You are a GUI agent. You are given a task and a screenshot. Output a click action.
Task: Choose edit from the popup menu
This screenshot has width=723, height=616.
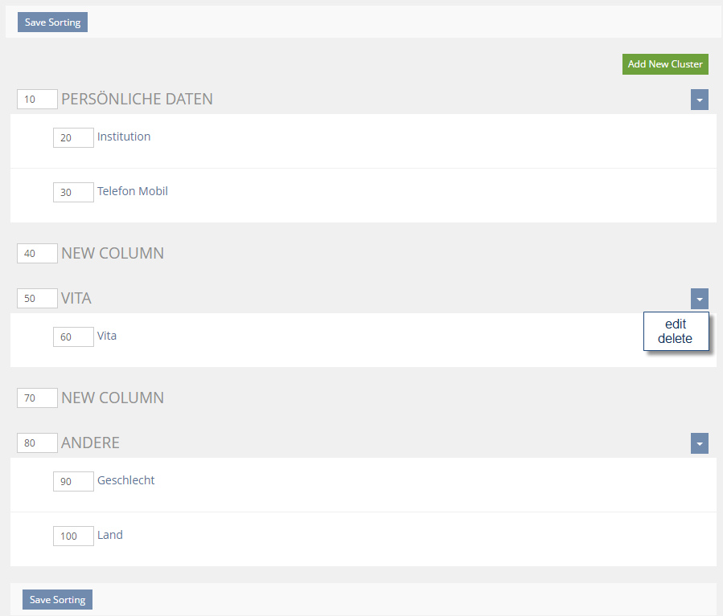pos(676,324)
